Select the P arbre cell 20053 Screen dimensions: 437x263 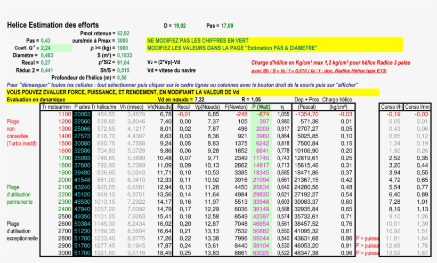point(82,114)
